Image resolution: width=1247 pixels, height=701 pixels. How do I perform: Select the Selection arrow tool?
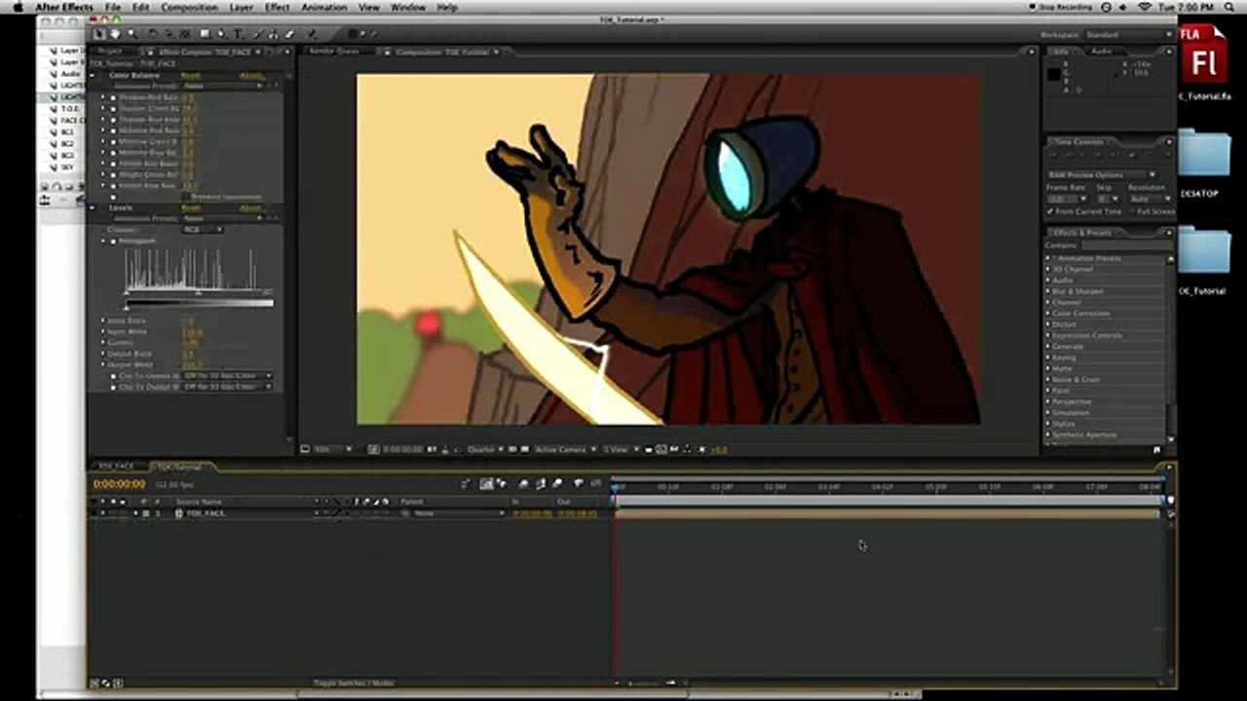point(99,34)
